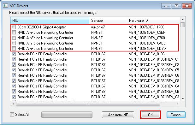Image resolution: width=195 pixels, height=125 pixels.
Task: Tick checkbox for NVIDIA controller DEV_03EF
Action: point(14,32)
